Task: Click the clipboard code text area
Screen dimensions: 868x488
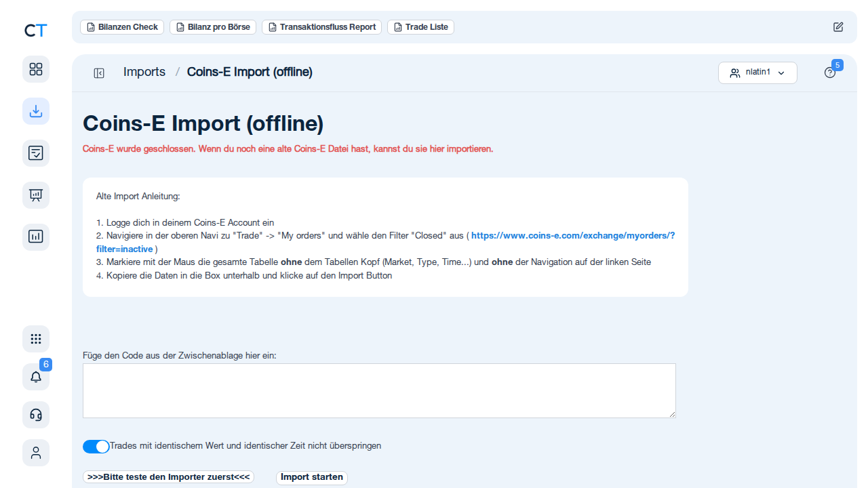Action: coord(379,390)
